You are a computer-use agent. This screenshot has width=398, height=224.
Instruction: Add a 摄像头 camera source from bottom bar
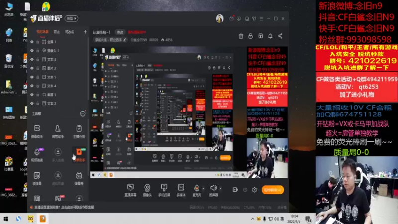pyautogui.click(x=147, y=190)
